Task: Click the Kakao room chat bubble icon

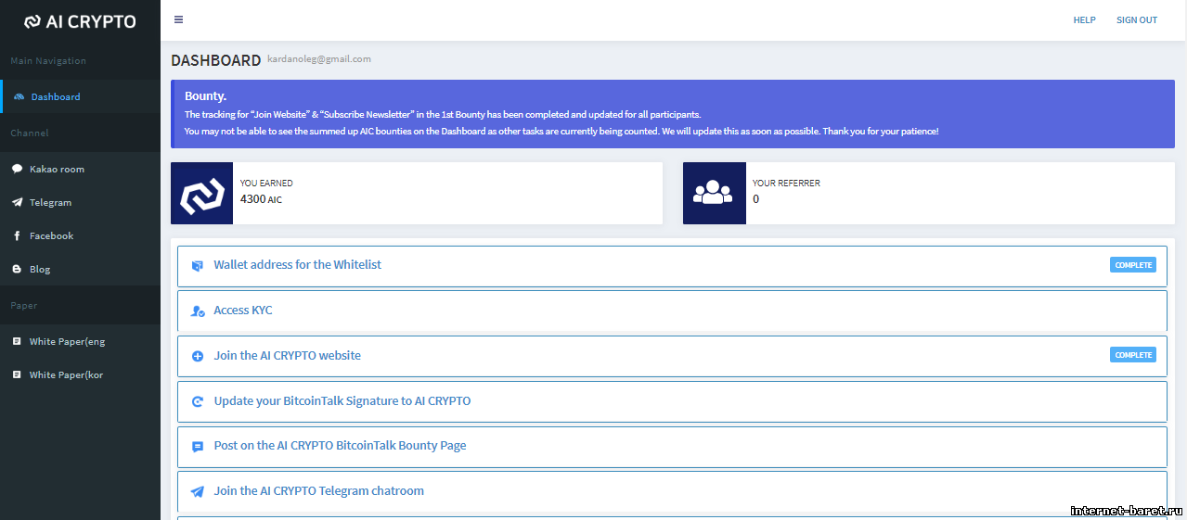Action: coord(17,169)
